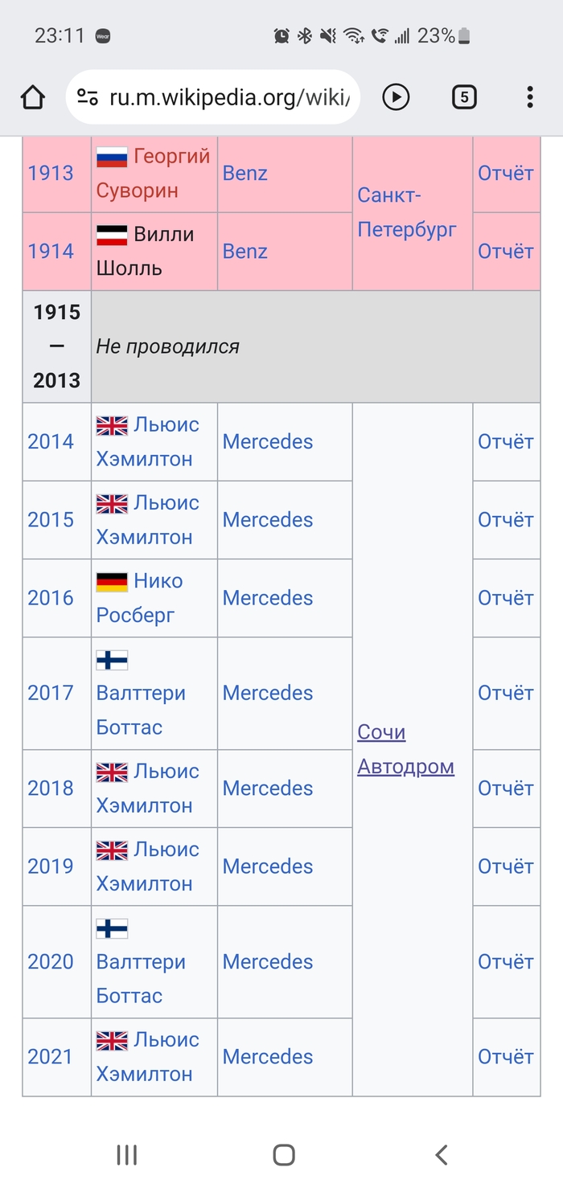Image resolution: width=563 pixels, height=1188 pixels.
Task: Open the tab switcher showing 5 tabs
Action: coord(464,96)
